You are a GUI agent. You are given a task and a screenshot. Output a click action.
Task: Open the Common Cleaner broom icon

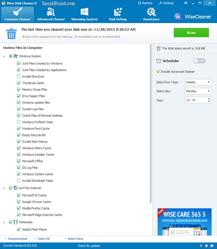pos(17,12)
